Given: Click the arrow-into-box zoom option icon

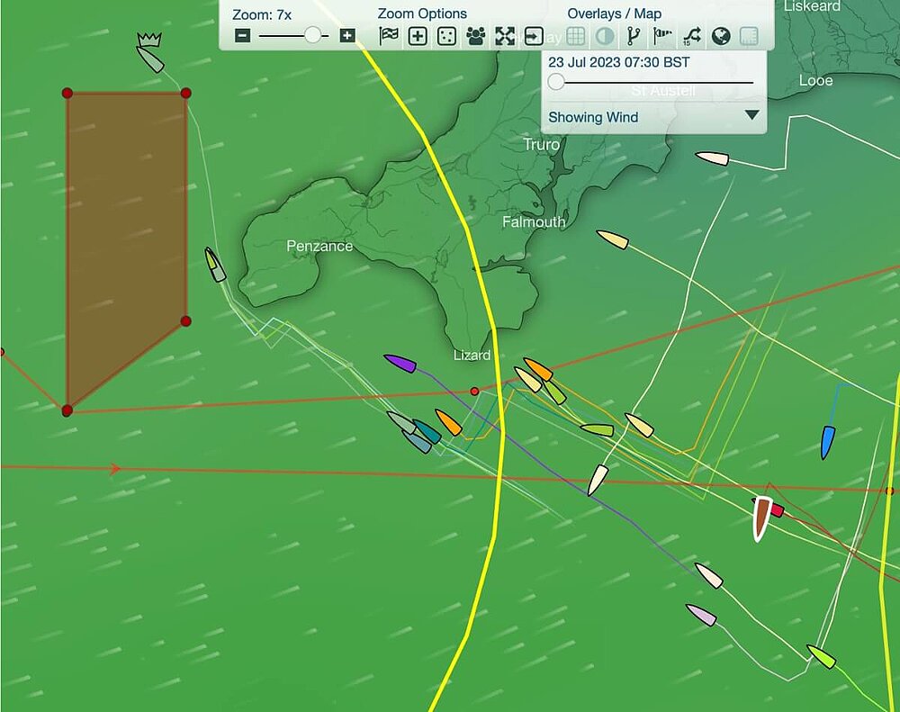Looking at the screenshot, I should coord(534,36).
